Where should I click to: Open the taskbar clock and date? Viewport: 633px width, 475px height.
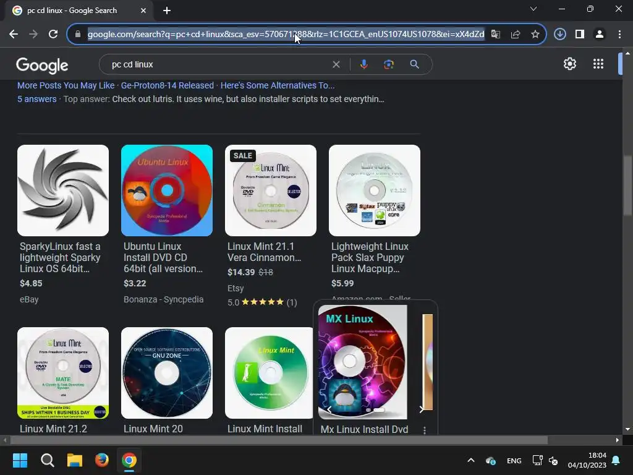[x=587, y=460]
